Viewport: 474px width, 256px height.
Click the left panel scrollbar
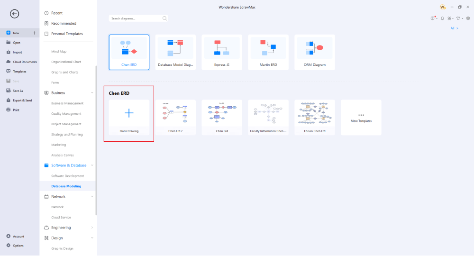tap(96, 140)
